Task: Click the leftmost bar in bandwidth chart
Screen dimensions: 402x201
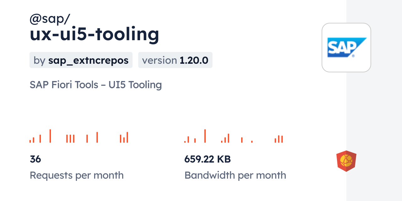Action: click(185, 142)
